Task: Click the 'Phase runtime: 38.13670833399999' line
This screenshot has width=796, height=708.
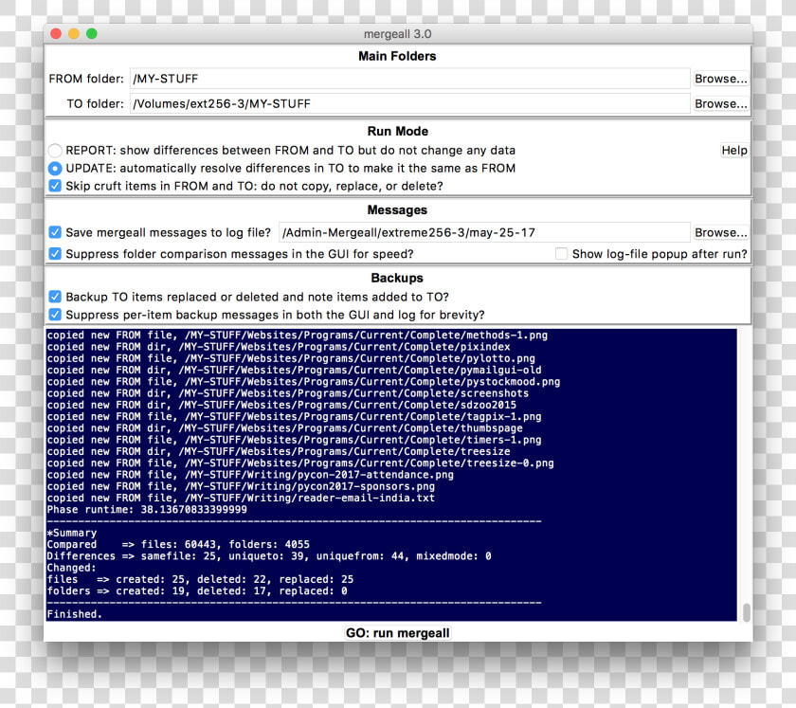Action: 147,509
